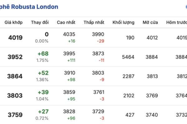This screenshot has width=187, height=124.
Task: Select the 3759 matched price cell
Action: click(x=15, y=115)
